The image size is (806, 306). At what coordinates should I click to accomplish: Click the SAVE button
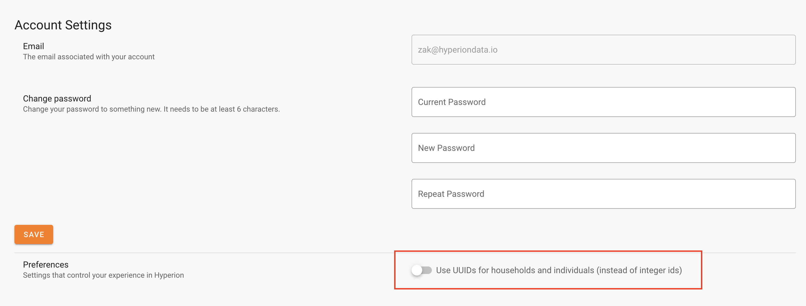[33, 234]
